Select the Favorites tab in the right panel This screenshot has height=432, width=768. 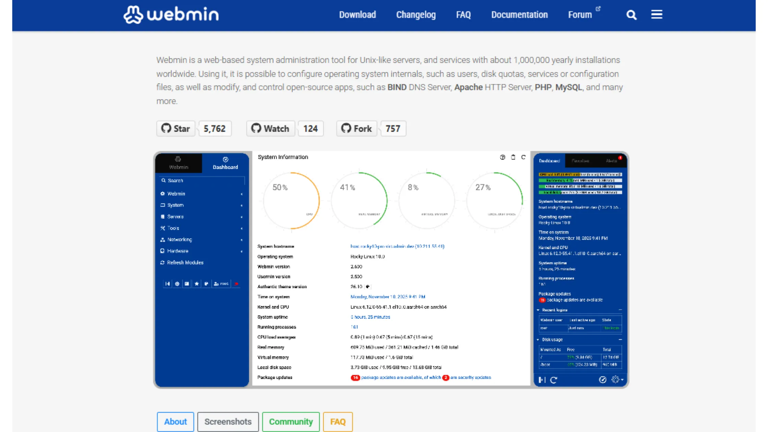(x=580, y=161)
